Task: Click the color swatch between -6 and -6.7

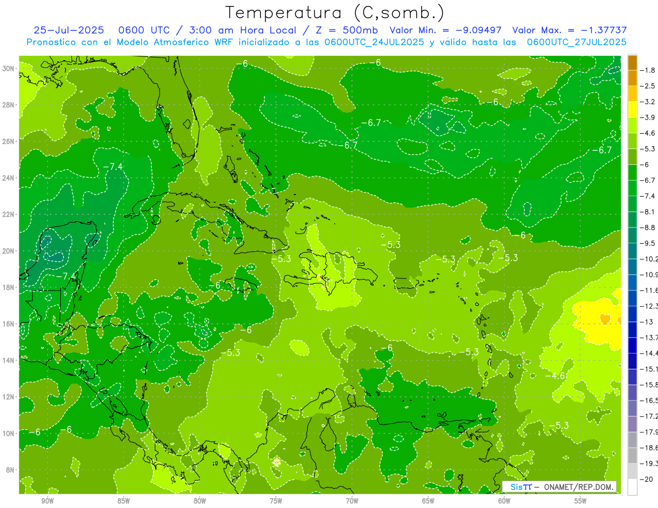Action: pyautogui.click(x=632, y=172)
